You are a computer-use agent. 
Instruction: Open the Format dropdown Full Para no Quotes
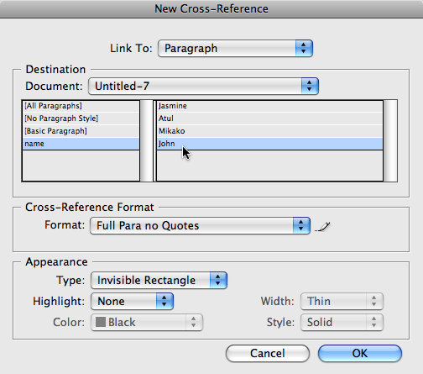coord(200,225)
